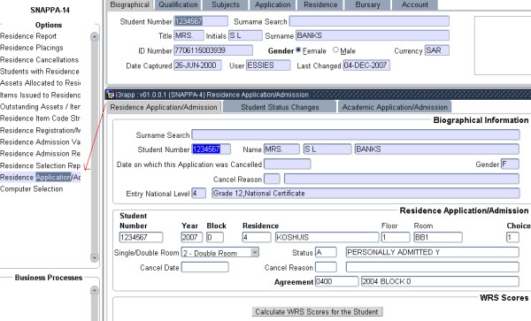The height and width of the screenshot is (321, 531).
Task: Click the ID Number field
Action: click(x=213, y=50)
